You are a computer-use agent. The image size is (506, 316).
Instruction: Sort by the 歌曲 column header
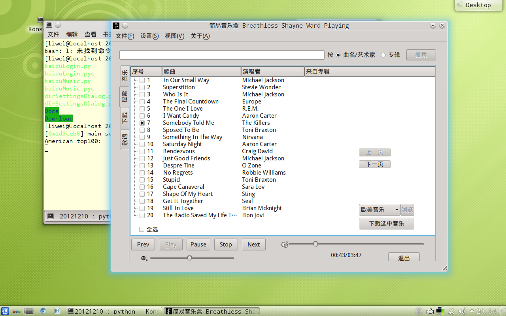pyautogui.click(x=202, y=71)
